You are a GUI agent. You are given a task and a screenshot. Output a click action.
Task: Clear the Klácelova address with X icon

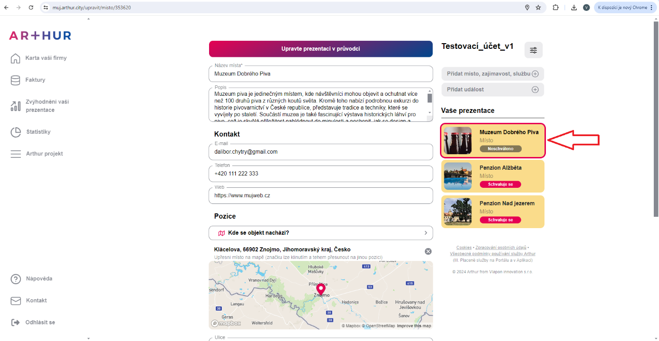428,251
